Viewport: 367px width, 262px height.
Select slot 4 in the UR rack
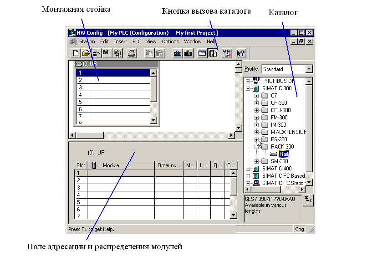pos(113,95)
